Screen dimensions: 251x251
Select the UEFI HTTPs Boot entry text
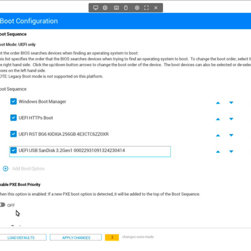pyautogui.click(x=36, y=118)
